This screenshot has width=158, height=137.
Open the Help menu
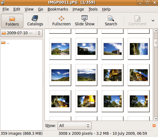click(106, 9)
